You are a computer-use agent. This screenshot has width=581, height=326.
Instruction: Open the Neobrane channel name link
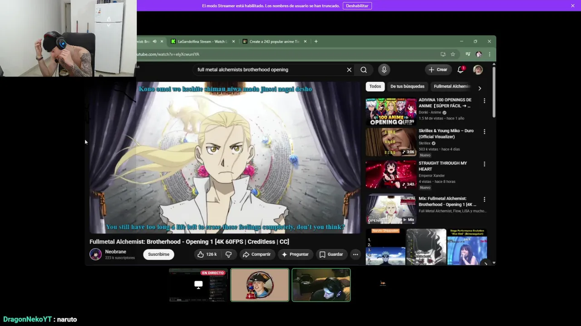coord(115,252)
